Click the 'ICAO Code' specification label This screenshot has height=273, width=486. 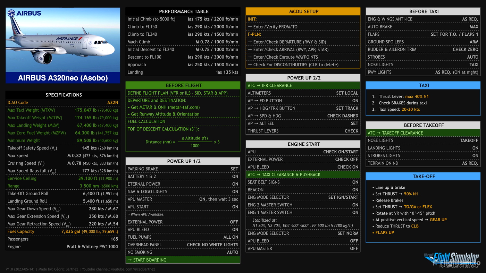[18, 103]
